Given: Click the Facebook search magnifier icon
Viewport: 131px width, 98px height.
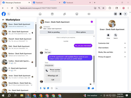Looking at the screenshot, I should pyautogui.click(x=9, y=14).
